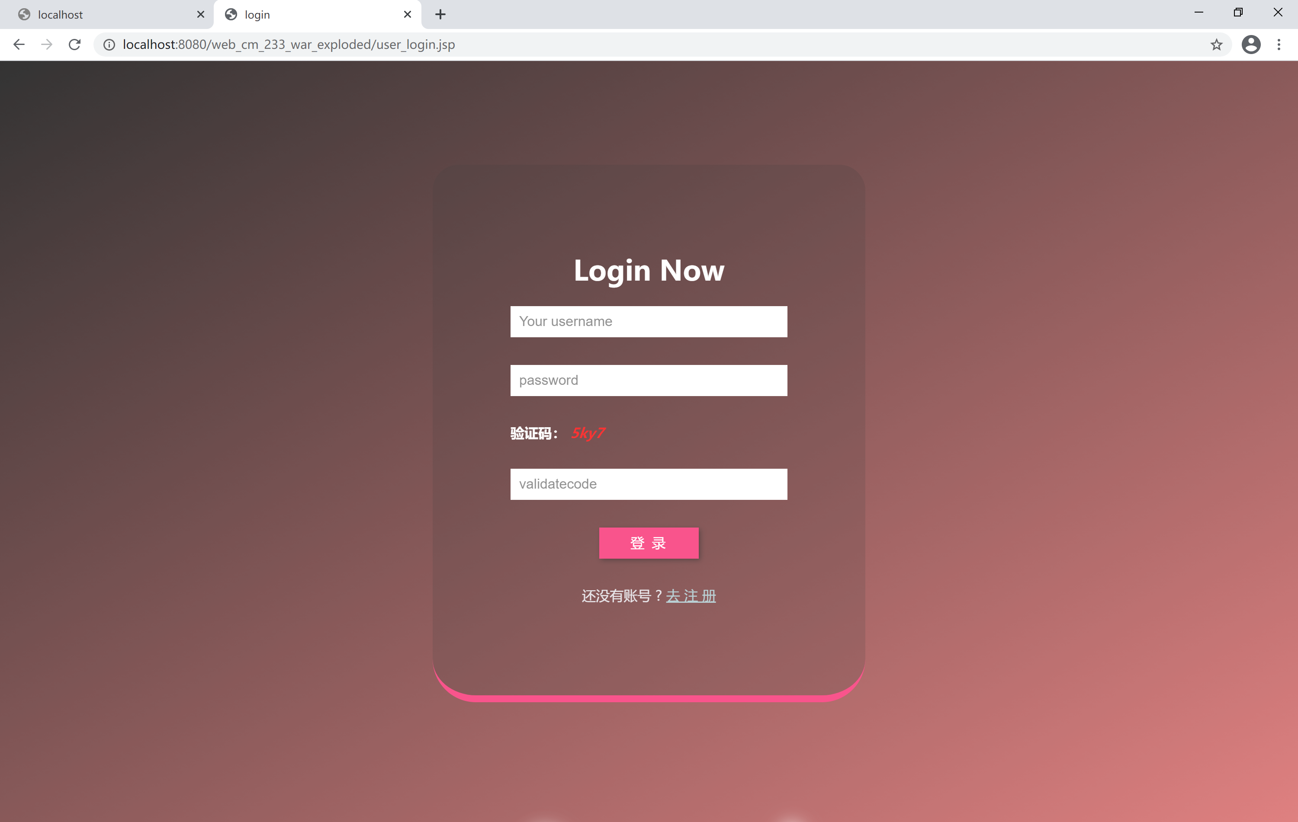
Task: Bookmark this page with the star icon
Action: 1216,45
